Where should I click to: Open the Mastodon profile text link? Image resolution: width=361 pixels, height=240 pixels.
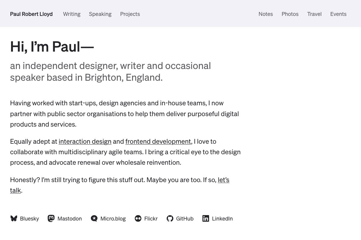[69, 219]
